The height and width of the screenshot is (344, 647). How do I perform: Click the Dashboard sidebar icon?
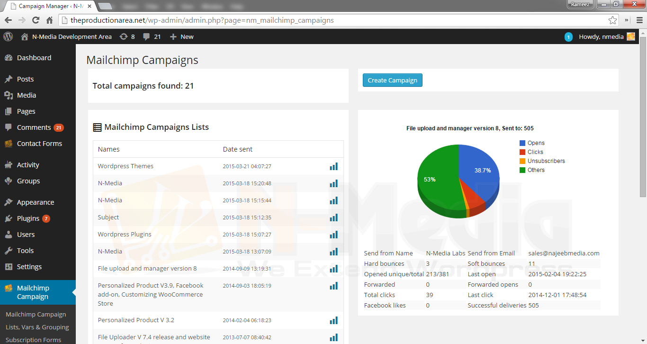pyautogui.click(x=9, y=58)
